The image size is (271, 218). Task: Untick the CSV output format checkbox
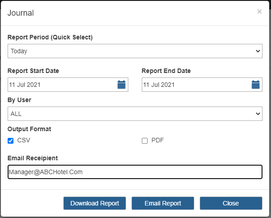coord(10,141)
